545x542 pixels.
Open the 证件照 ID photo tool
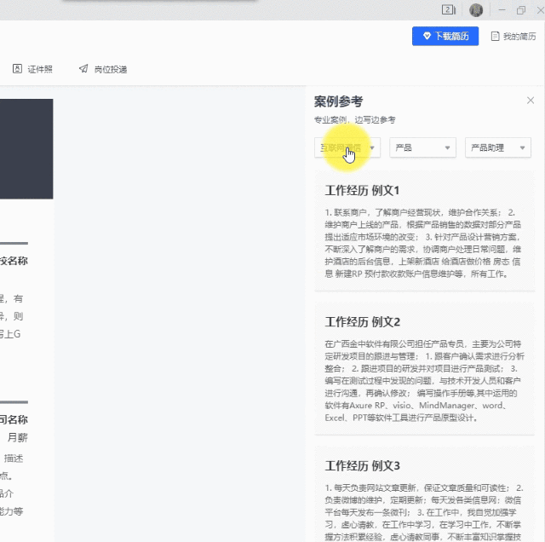[32, 69]
